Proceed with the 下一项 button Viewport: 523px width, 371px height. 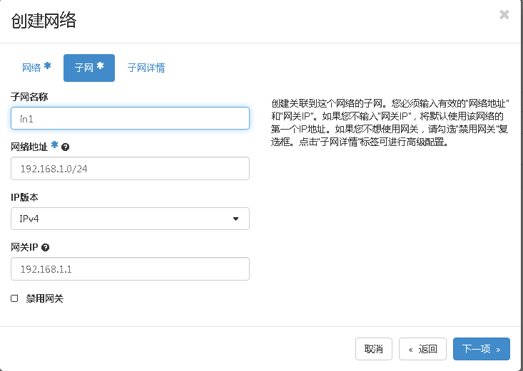coord(482,349)
